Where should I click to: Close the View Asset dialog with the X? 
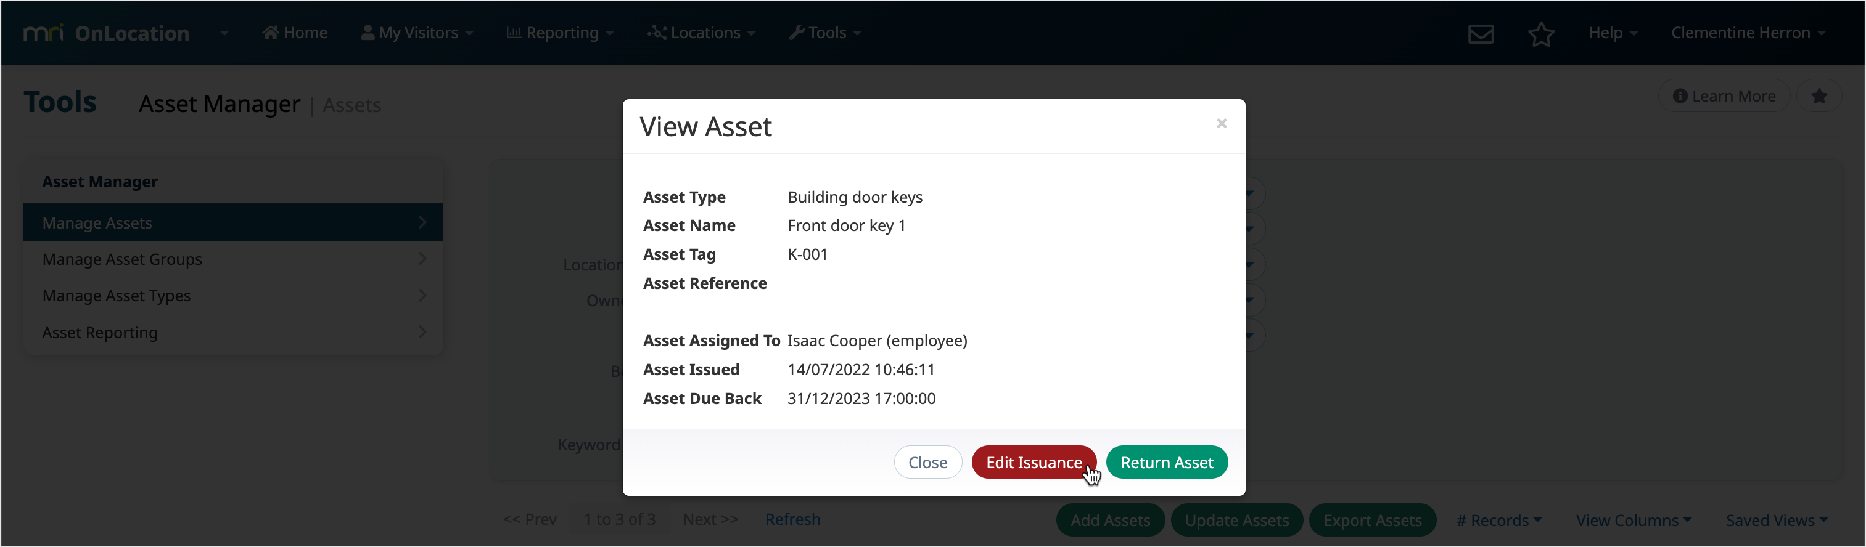pyautogui.click(x=1222, y=124)
